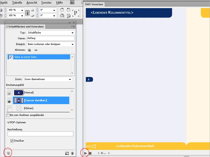Click the arrow in yellow footer bar
Image resolution: width=210 pixels, height=157 pixels.
91,146
